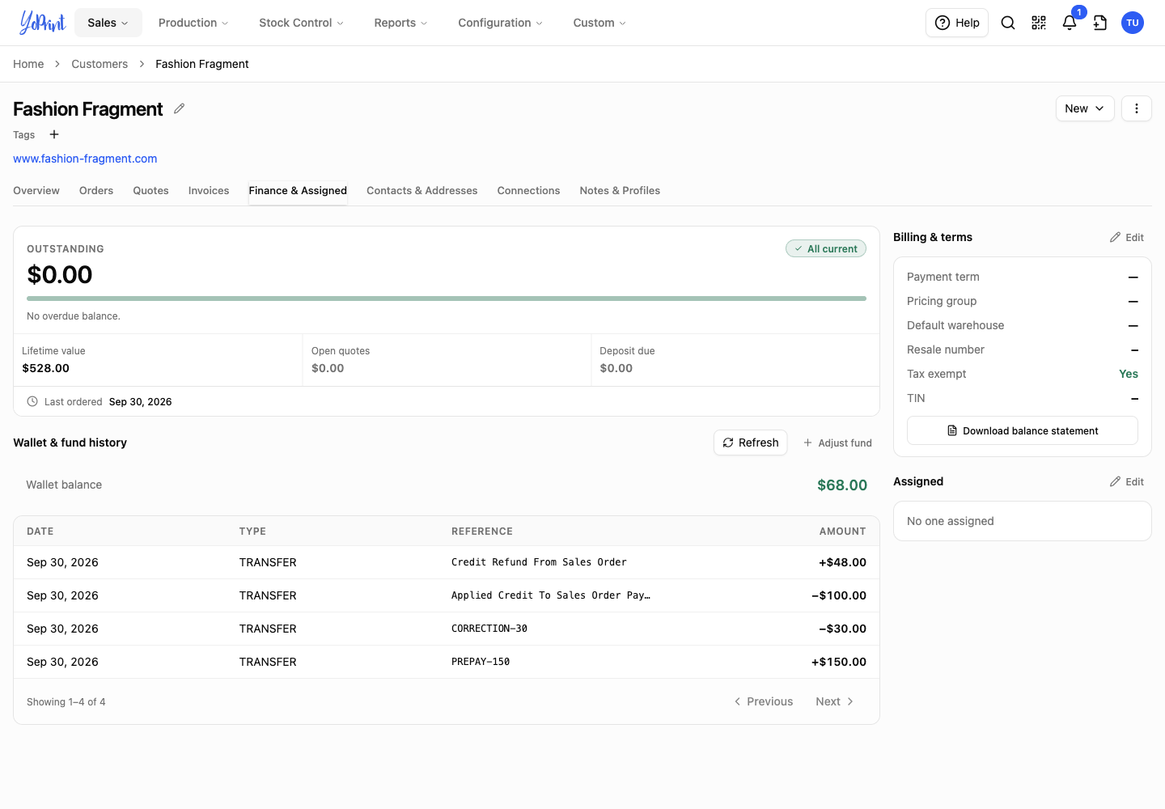
Task: Switch to the Quotes tab
Action: click(150, 191)
